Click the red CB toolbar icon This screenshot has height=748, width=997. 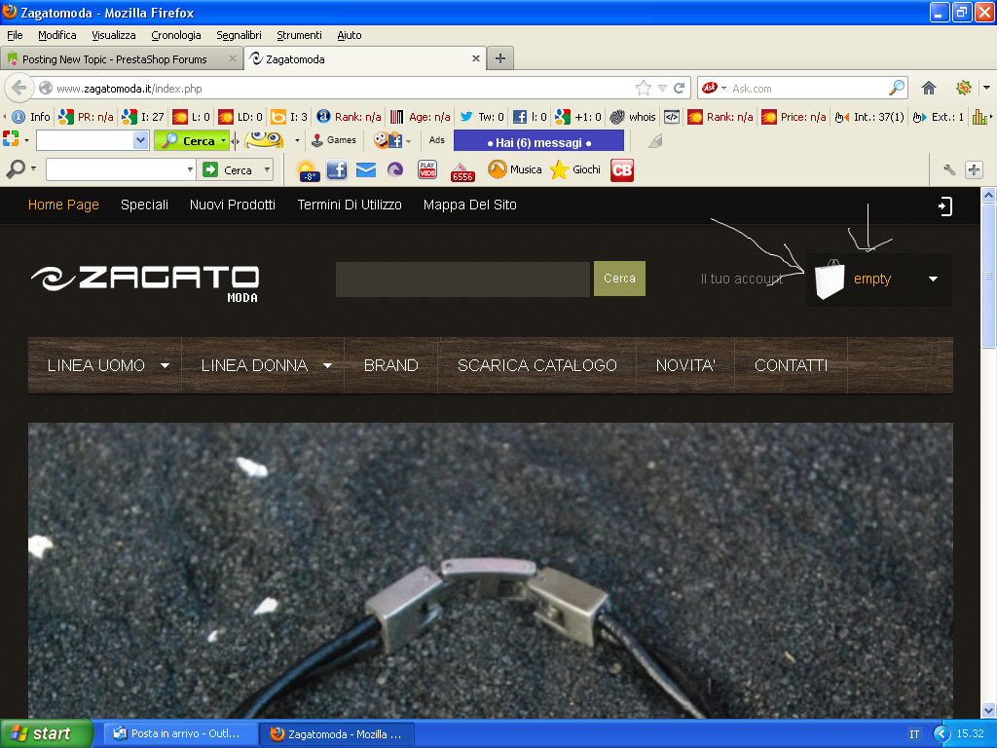[622, 169]
